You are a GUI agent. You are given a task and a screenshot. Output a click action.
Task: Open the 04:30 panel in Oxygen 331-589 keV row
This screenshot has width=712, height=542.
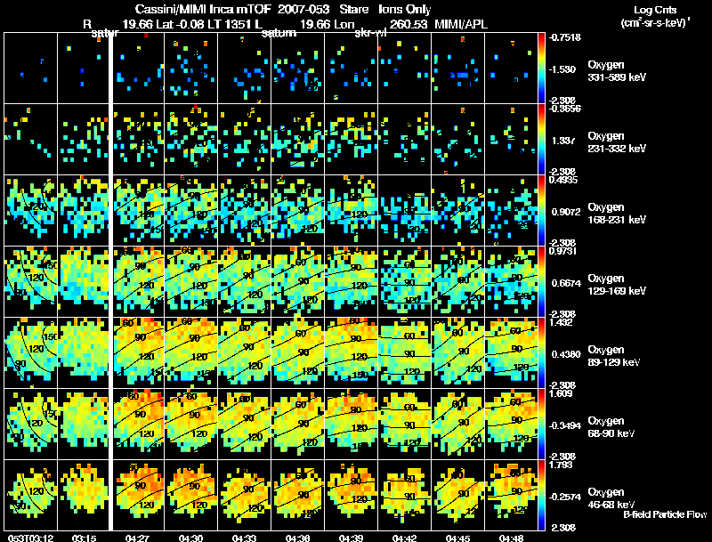click(x=190, y=69)
